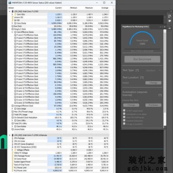The width and height of the screenshot is (173, 173).
Task: Click the PugetBench score progress bar
Action: tap(142, 49)
